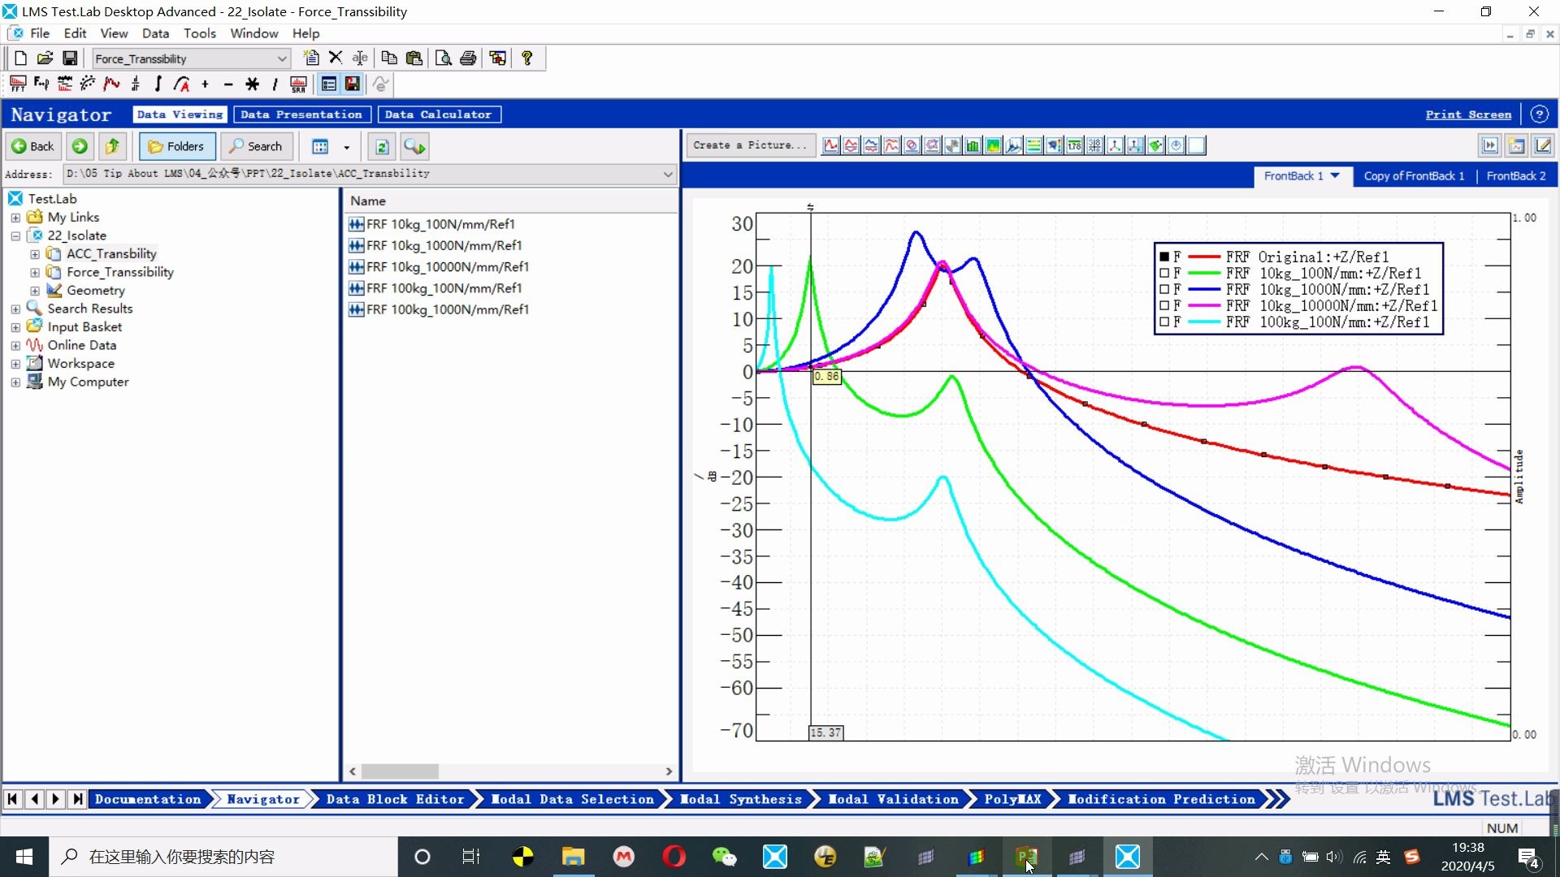Select the bar chart display layout icon
Screen dimensions: 1560x877
click(x=973, y=145)
